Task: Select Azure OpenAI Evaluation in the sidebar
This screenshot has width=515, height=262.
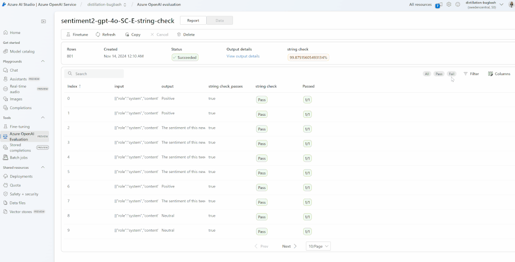Action: (x=25, y=136)
